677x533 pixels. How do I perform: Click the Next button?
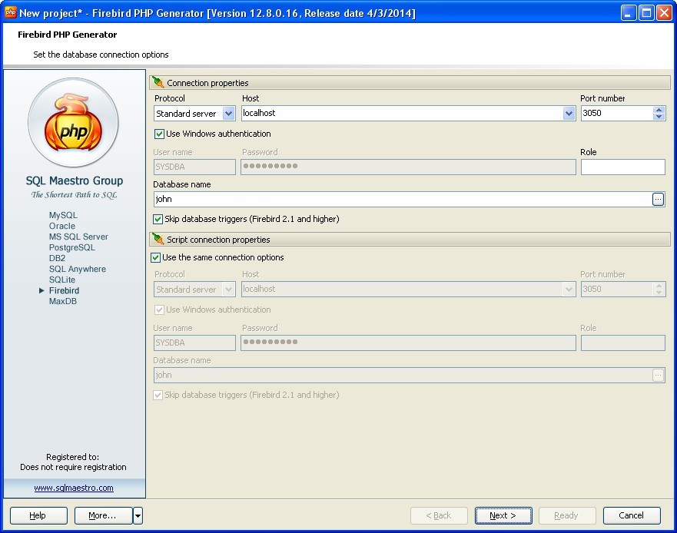coord(503,515)
